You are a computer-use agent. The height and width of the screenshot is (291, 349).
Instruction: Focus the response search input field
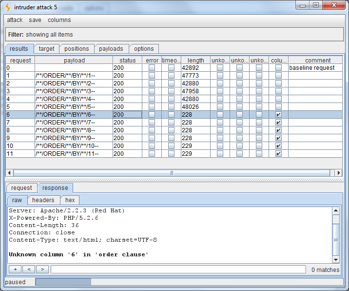pos(178,270)
